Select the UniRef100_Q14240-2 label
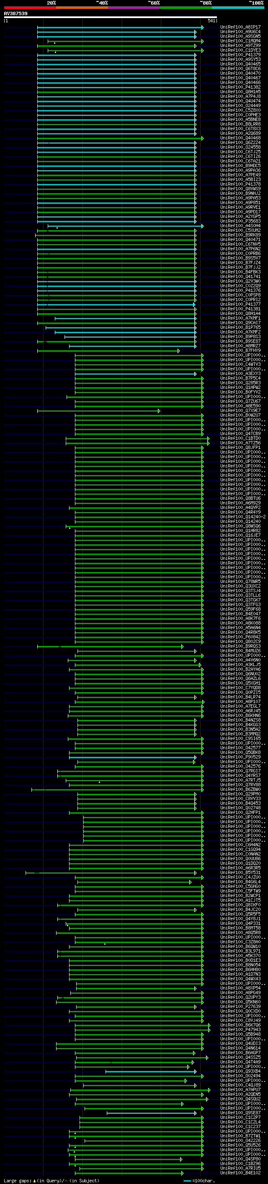268x1184 pixels. pos(243,517)
